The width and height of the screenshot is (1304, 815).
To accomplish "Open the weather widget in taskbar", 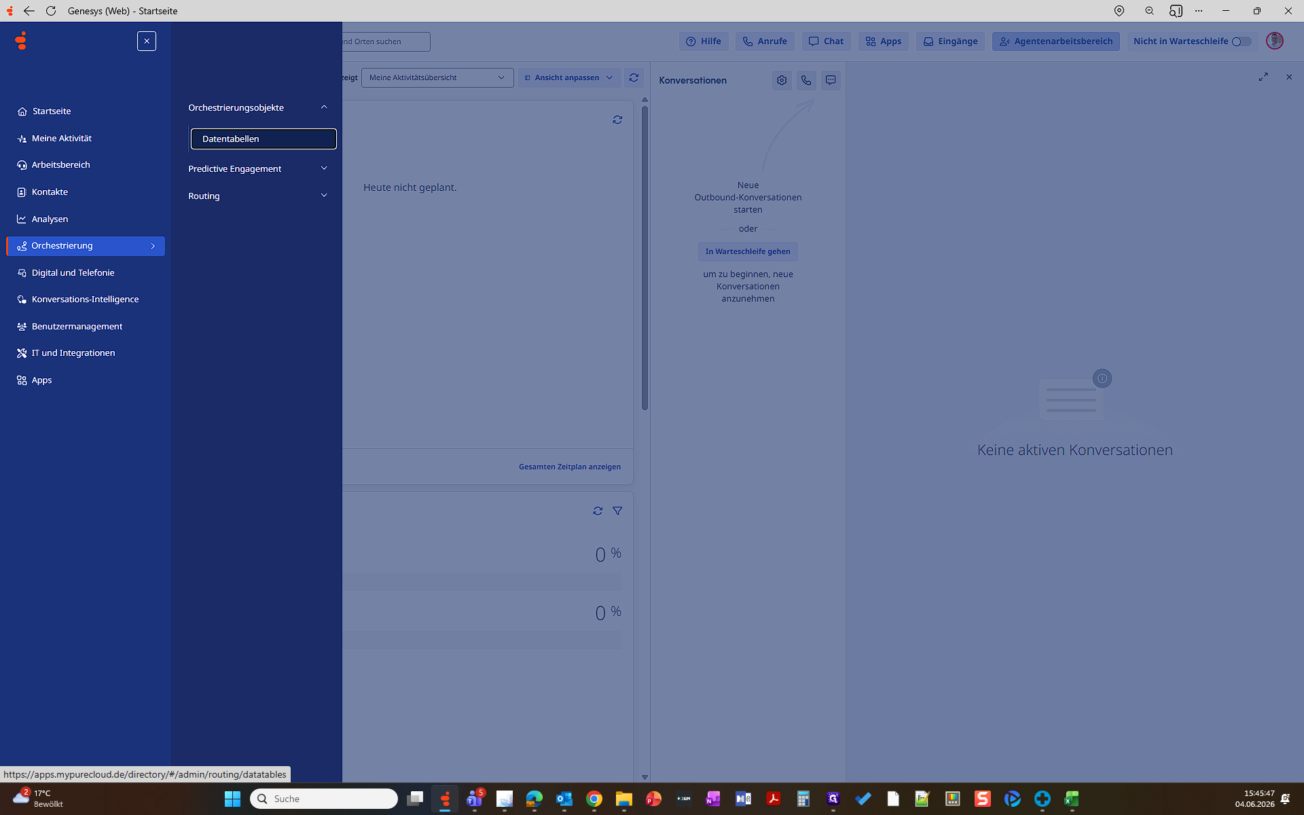I will click(x=38, y=799).
